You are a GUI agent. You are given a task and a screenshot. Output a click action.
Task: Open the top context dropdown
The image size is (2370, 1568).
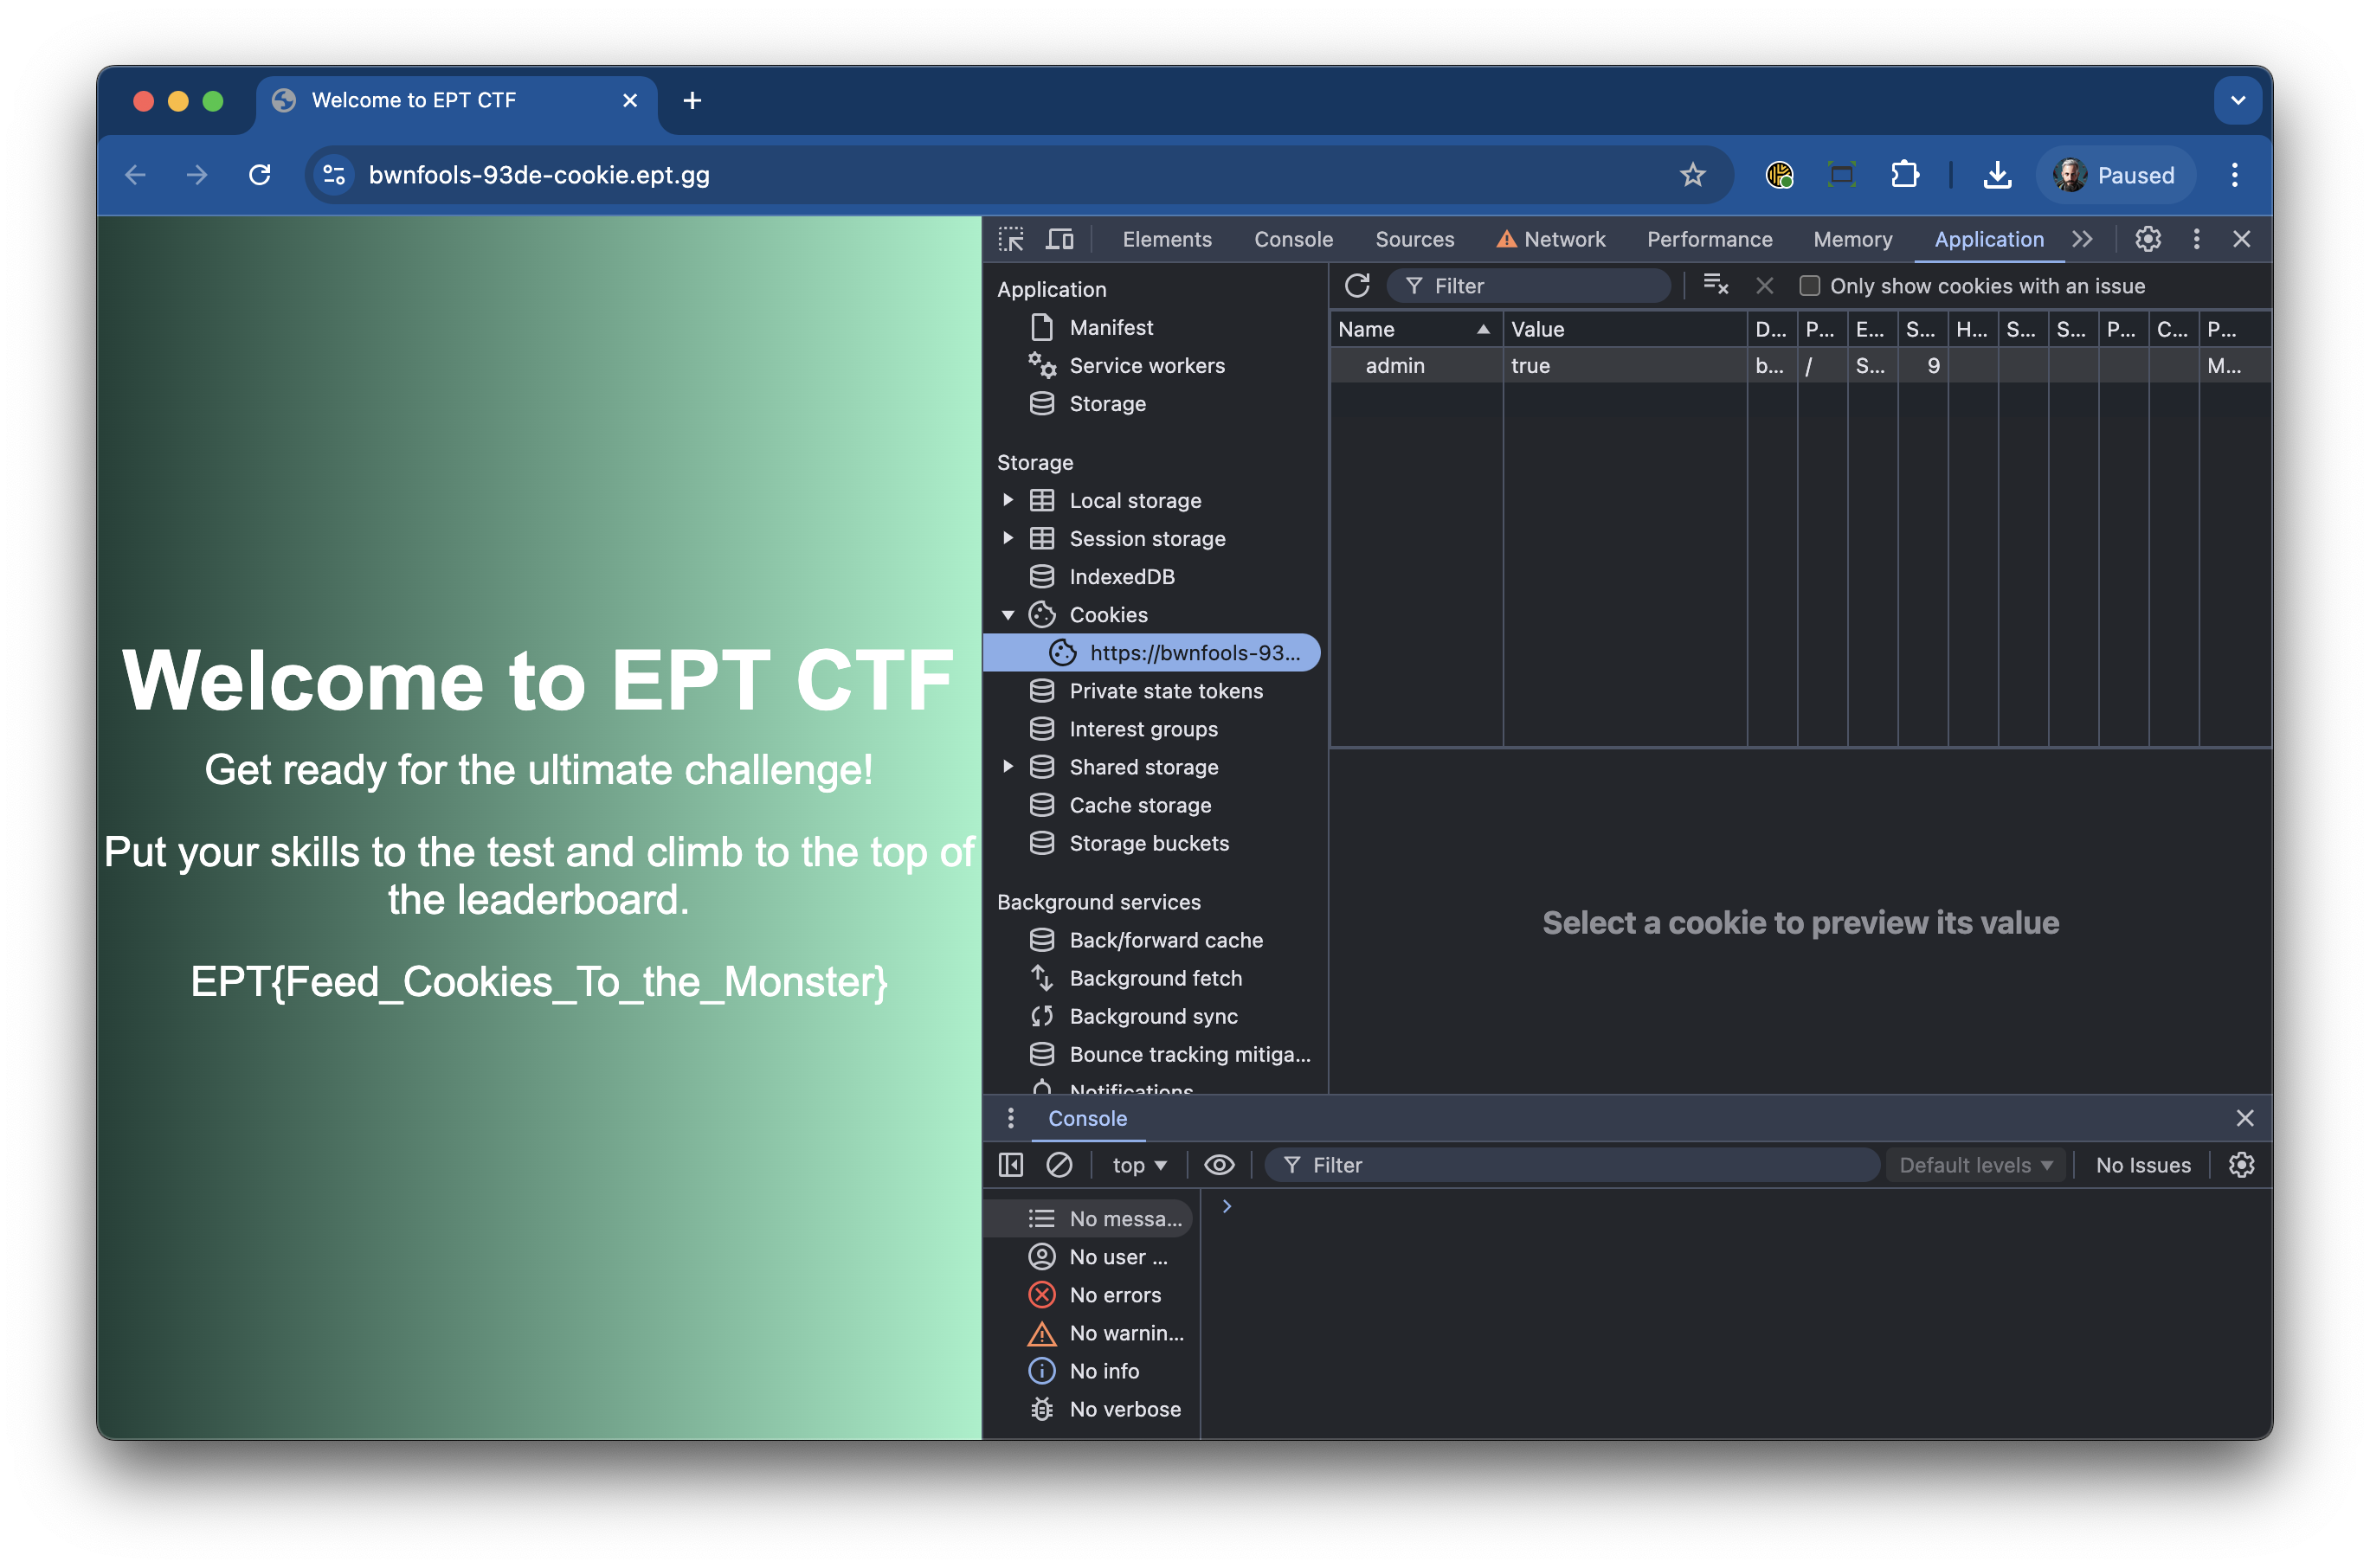(x=1139, y=1165)
